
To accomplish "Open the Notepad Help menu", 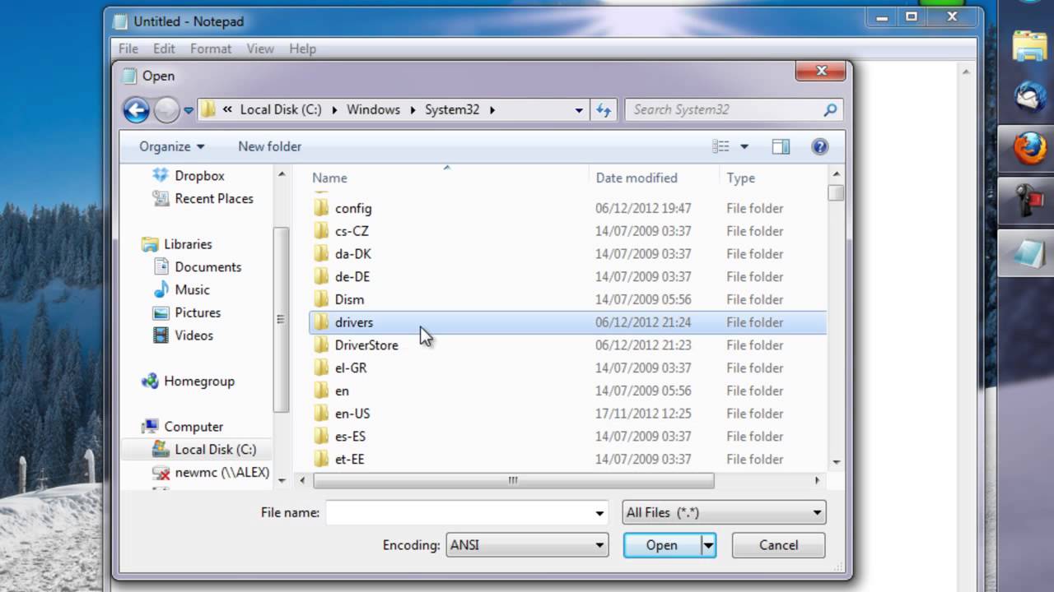I will click(x=302, y=49).
